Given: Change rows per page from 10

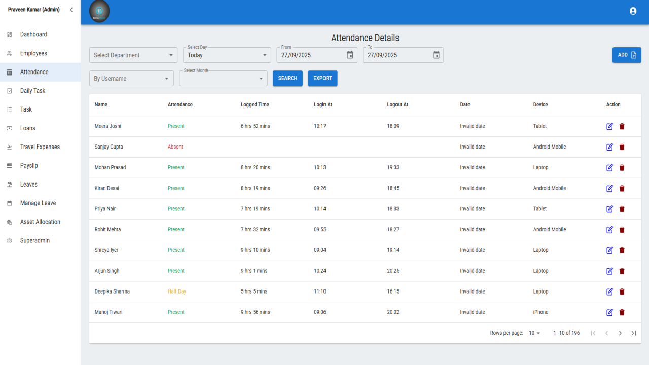Looking at the screenshot, I should pyautogui.click(x=534, y=333).
